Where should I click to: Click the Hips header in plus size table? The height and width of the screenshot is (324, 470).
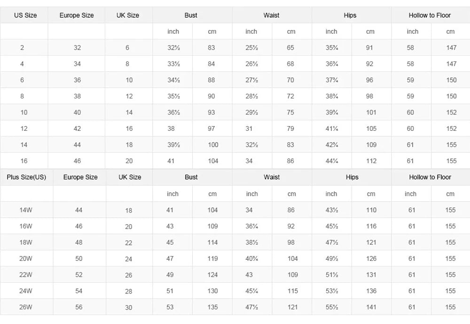click(352, 177)
